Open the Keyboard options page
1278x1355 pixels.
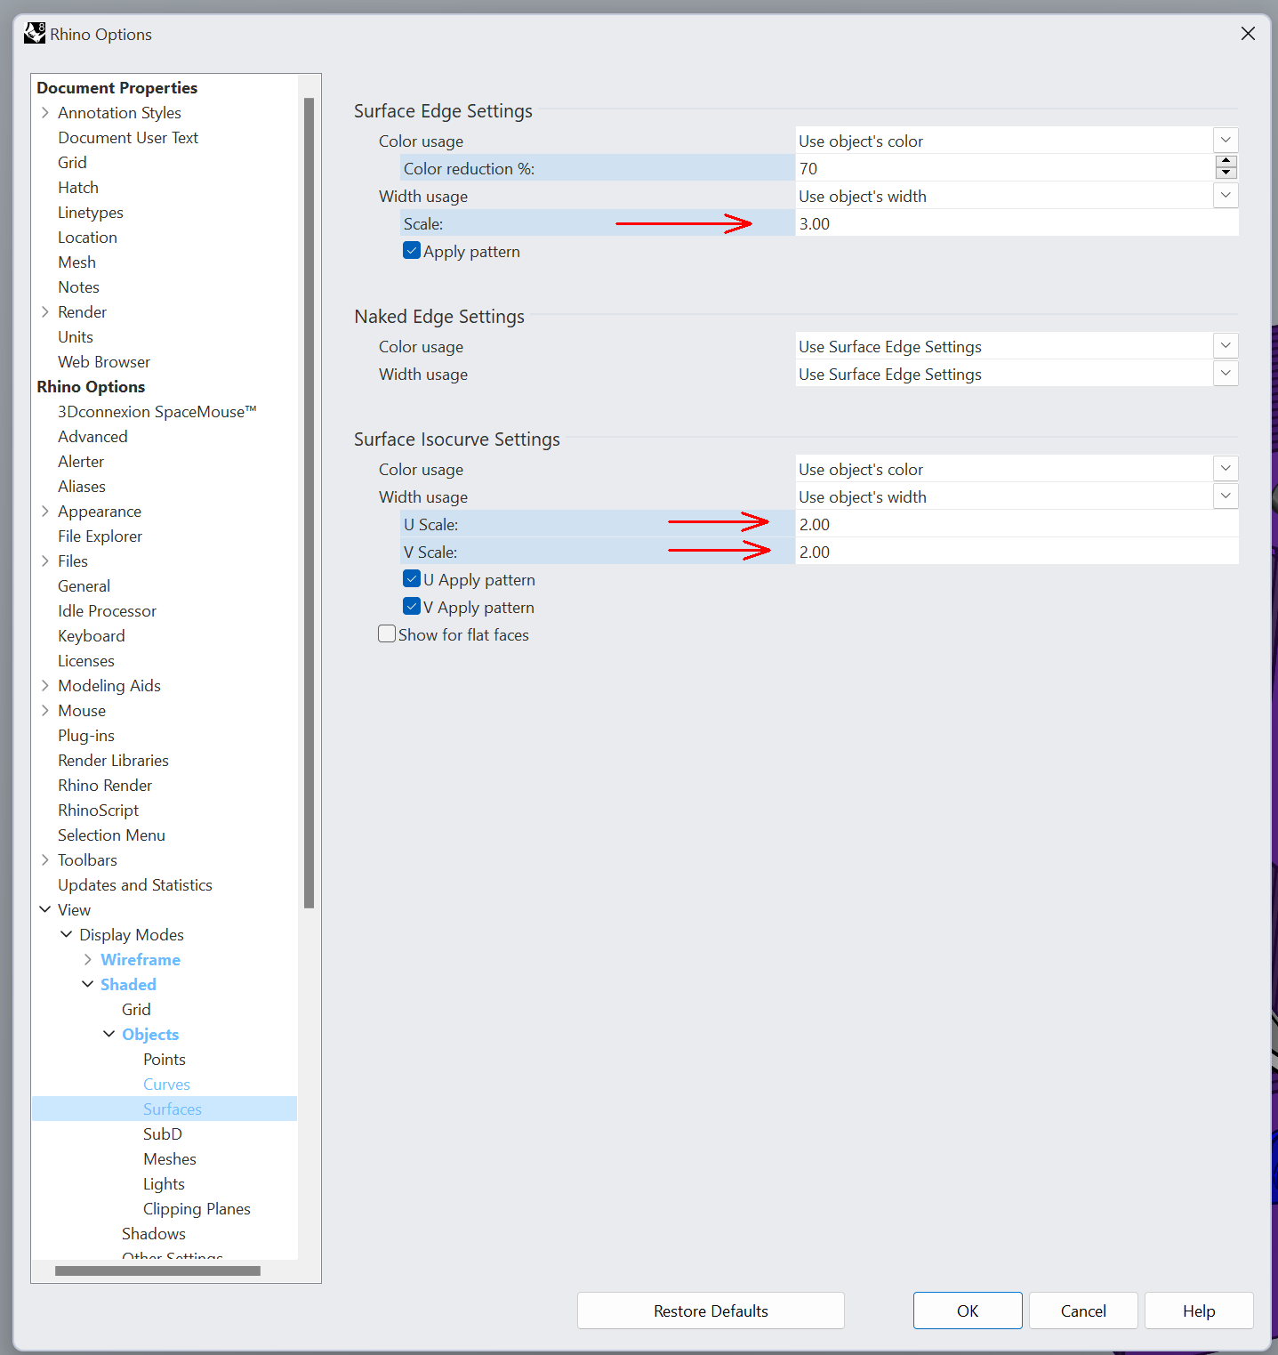click(92, 636)
